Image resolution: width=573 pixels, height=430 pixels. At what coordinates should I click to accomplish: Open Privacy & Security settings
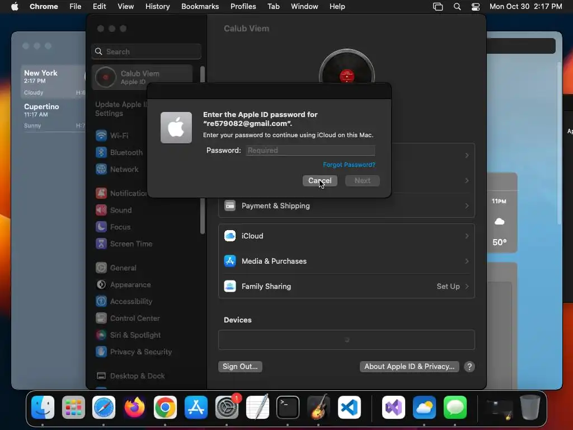click(133, 352)
